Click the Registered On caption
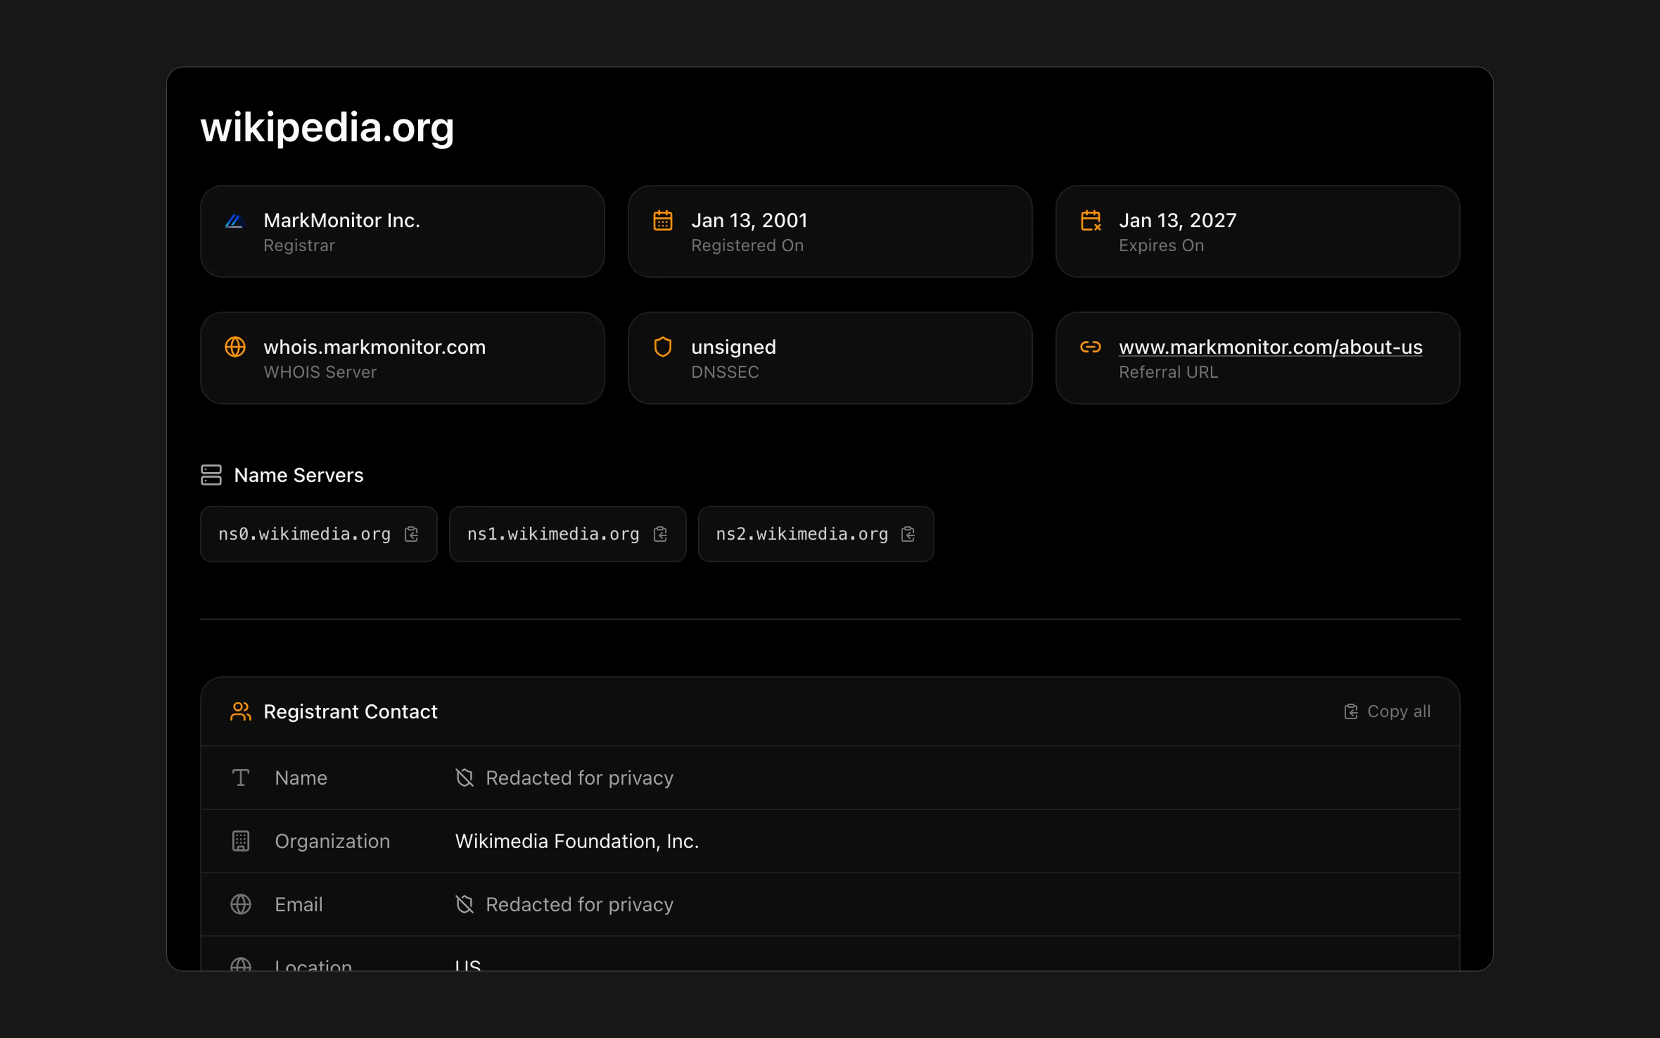Image resolution: width=1660 pixels, height=1038 pixels. [x=748, y=245]
